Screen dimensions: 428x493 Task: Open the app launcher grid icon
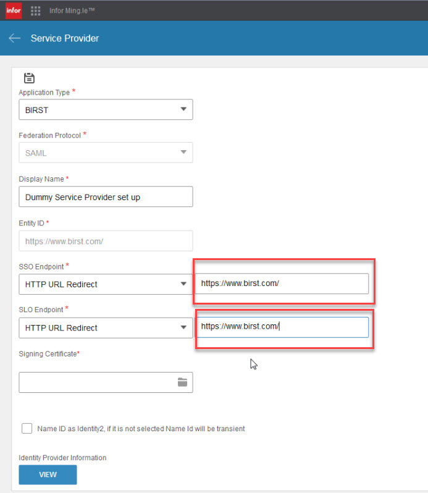pyautogui.click(x=35, y=11)
